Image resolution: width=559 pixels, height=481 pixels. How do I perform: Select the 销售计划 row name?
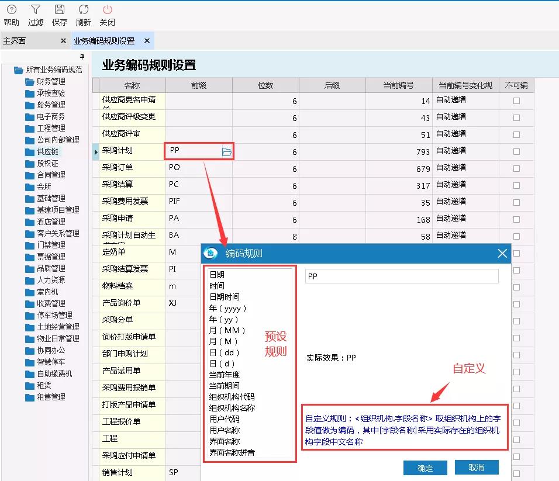(x=132, y=472)
